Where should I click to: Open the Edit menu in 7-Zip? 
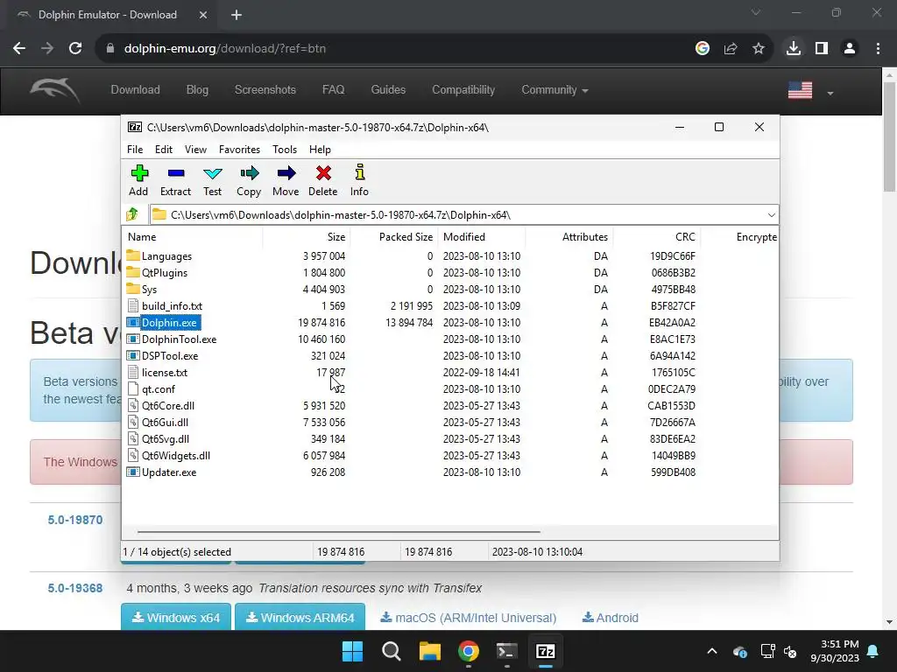coord(164,149)
